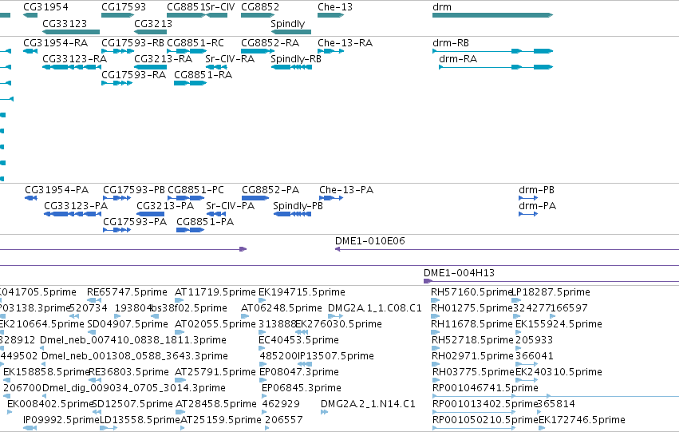
Task: Click the CG17593 gene feature
Action: pos(118,15)
